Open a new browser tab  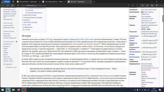pyautogui.click(x=94, y=2)
